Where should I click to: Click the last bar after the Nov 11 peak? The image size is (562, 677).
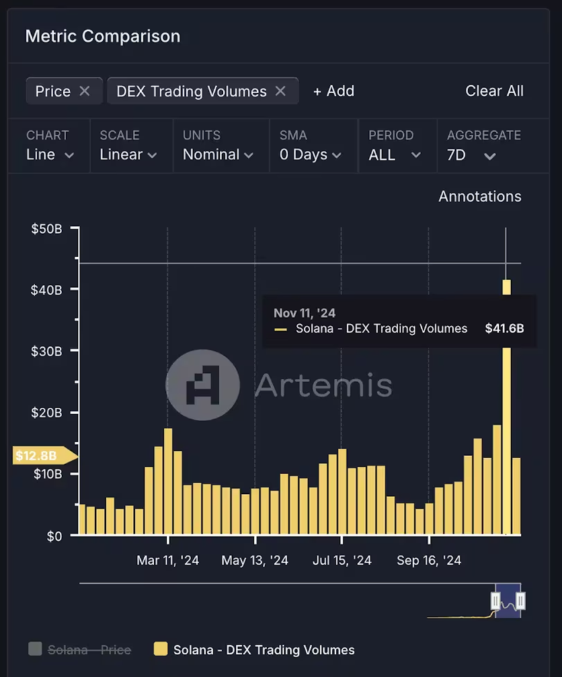(x=516, y=496)
